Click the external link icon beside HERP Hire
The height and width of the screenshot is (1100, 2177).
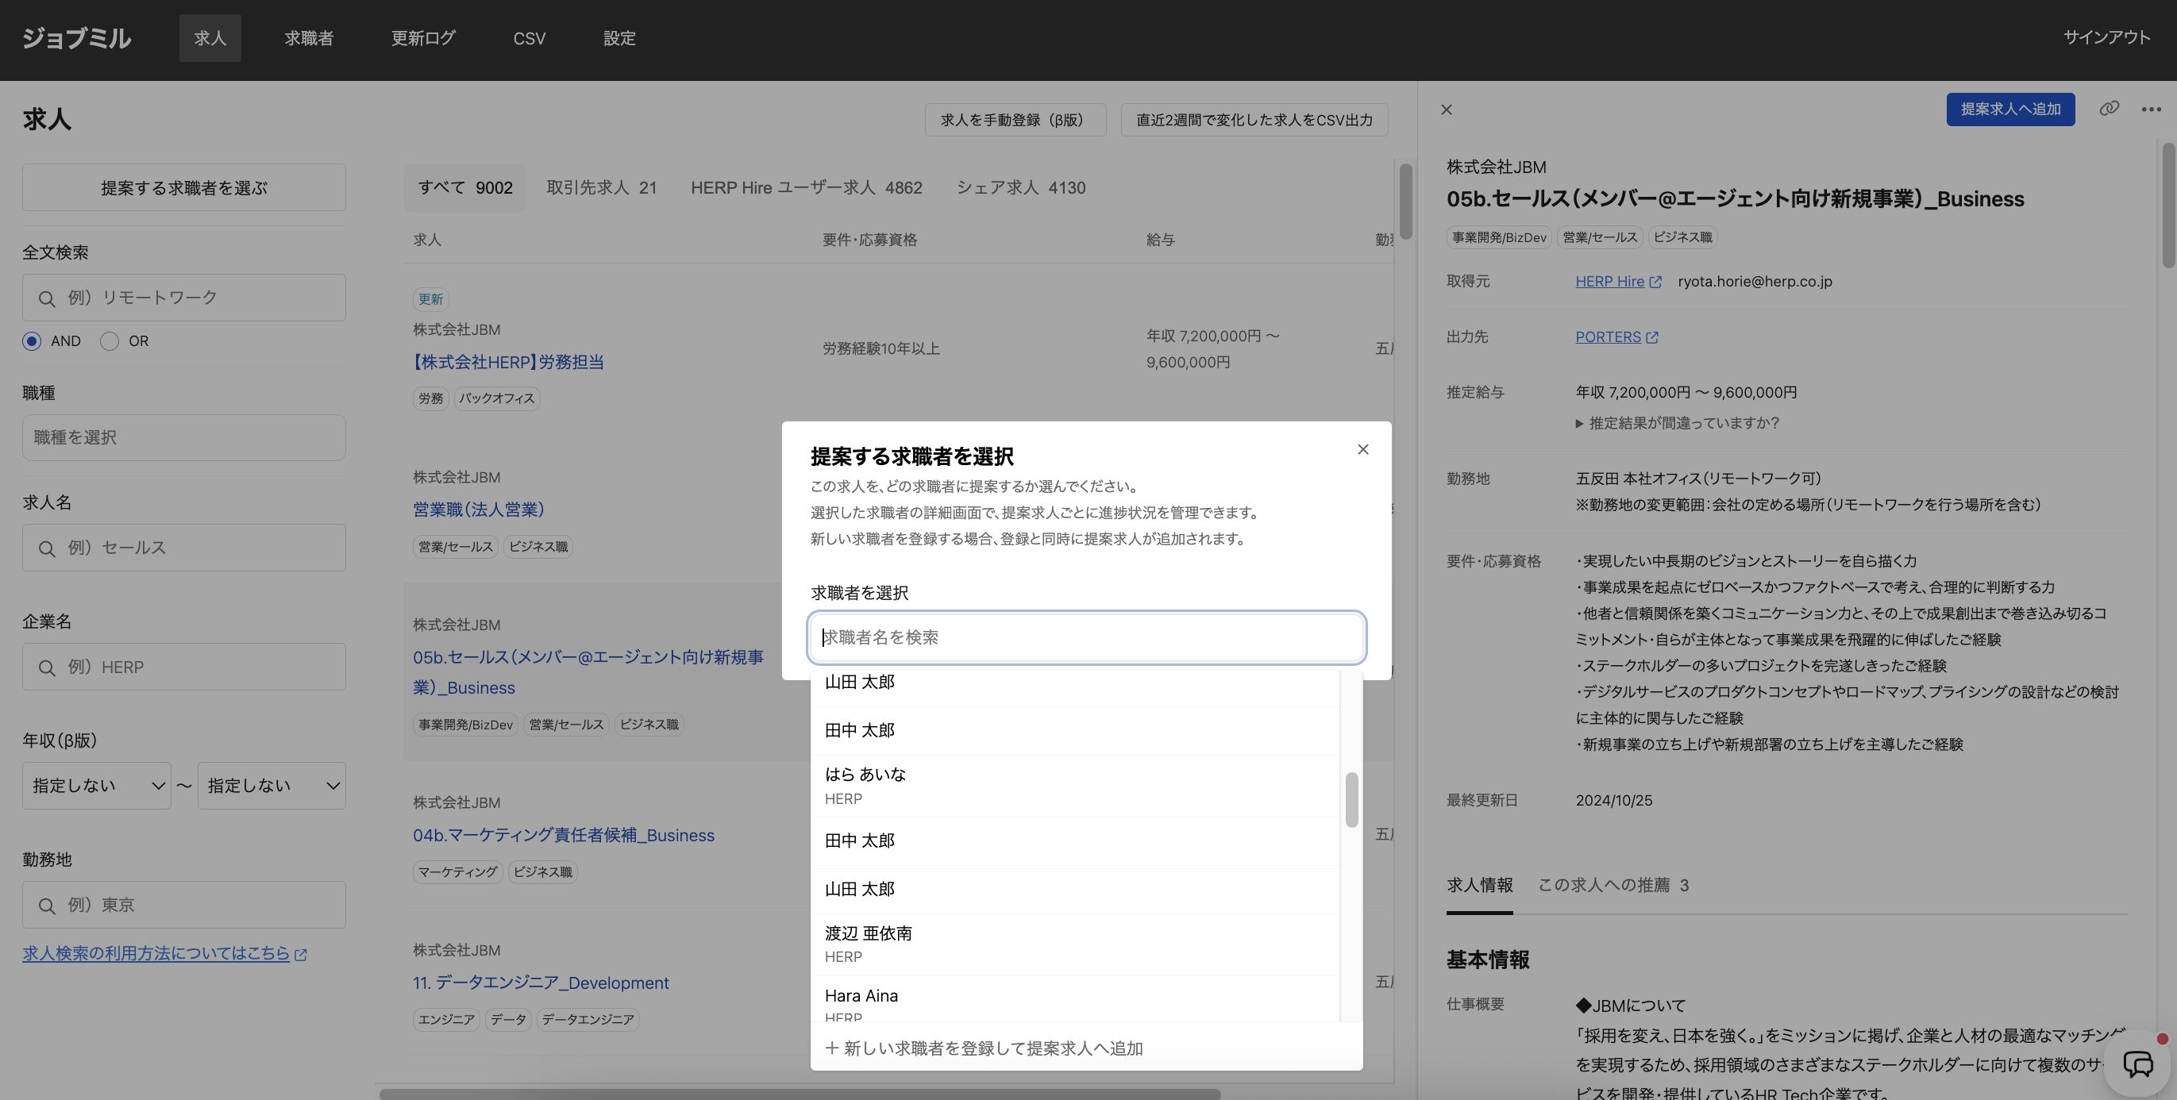(1655, 283)
